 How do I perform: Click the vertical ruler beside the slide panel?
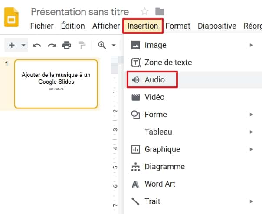(x=115, y=135)
